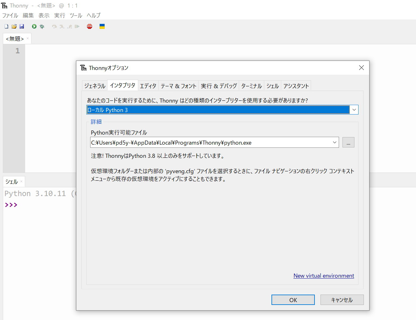Click the Python実行可能ファイル label
The image size is (416, 320).
pos(119,132)
